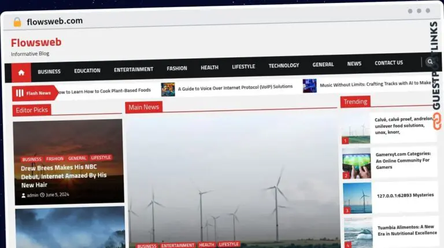Click the admin author icon
Screen dimensions: 444x248
point(24,195)
